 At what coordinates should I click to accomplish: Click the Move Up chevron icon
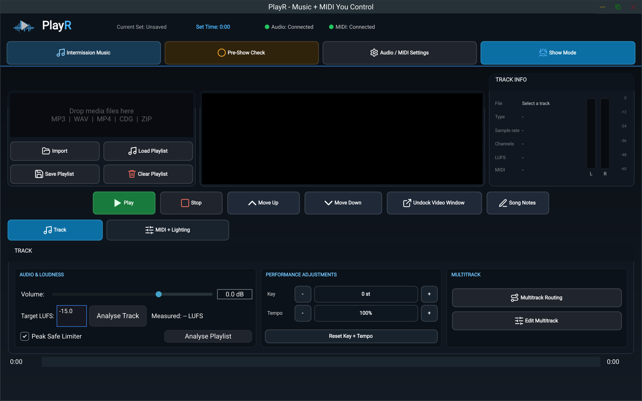252,203
